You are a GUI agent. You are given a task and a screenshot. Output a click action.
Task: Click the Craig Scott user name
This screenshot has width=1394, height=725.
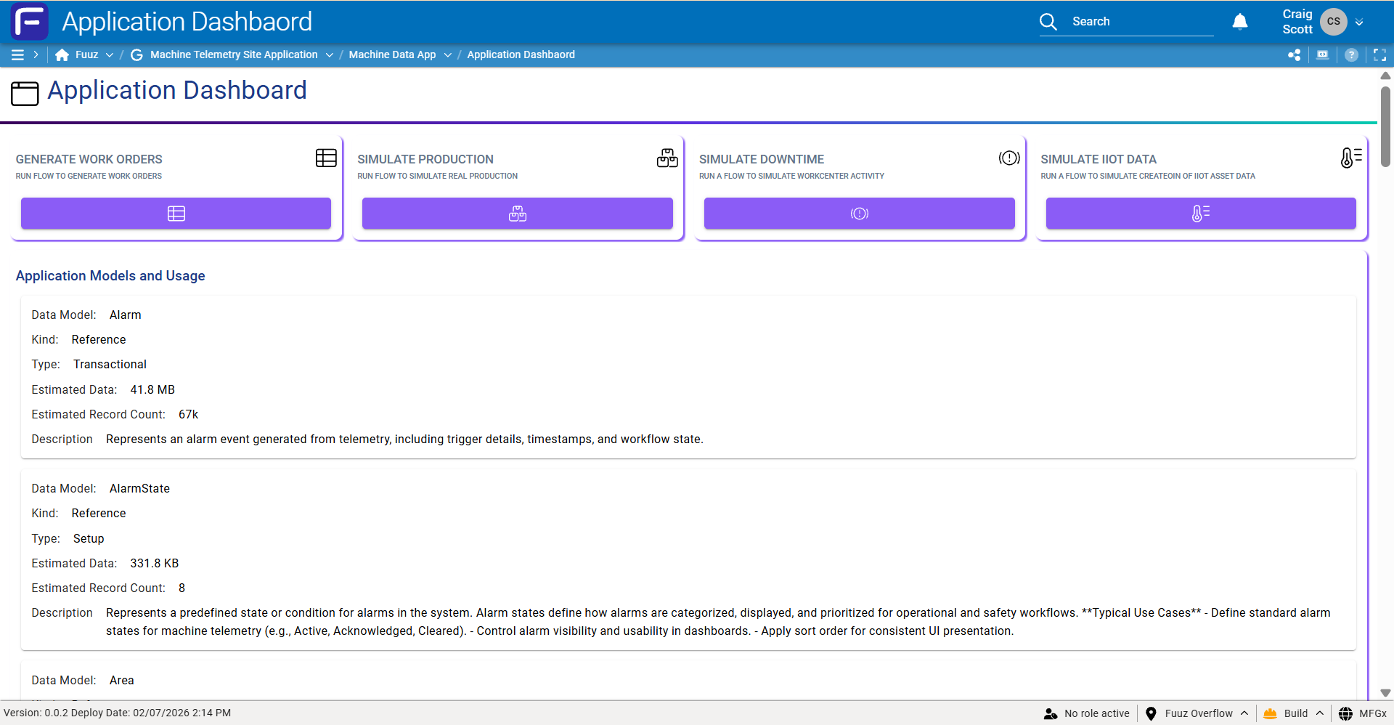1297,22
